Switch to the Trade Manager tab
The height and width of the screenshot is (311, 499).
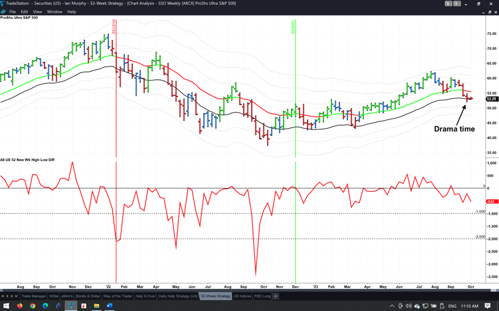(x=33, y=296)
